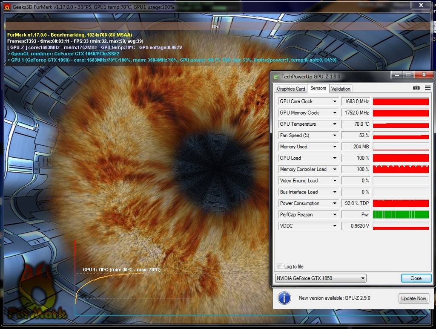Click the VDDC voltage graph
This screenshot has height=329, width=436.
tap(401, 226)
